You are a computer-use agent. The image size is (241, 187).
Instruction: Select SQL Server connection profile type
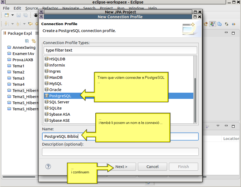[119, 102]
